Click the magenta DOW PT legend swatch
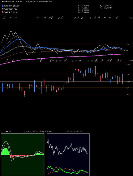133x176 pixels. tap(3, 13)
